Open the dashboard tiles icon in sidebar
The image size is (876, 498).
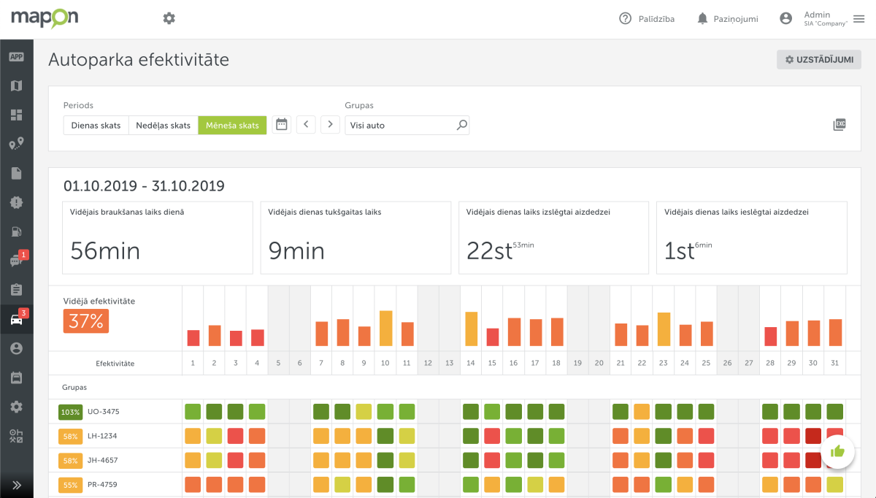point(16,115)
